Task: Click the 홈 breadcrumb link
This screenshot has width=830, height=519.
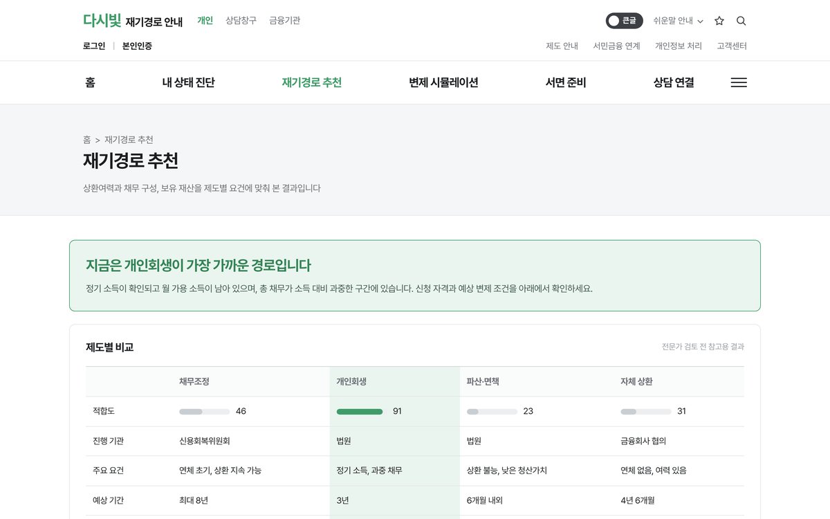Action: click(87, 140)
